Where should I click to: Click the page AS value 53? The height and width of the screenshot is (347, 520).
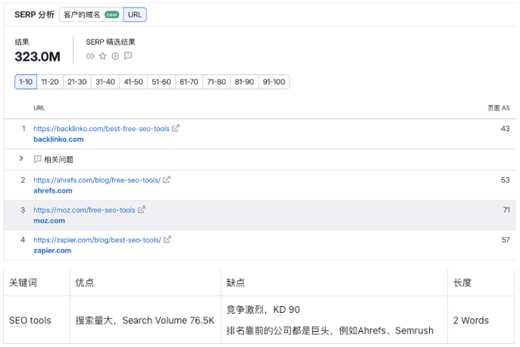(x=505, y=180)
